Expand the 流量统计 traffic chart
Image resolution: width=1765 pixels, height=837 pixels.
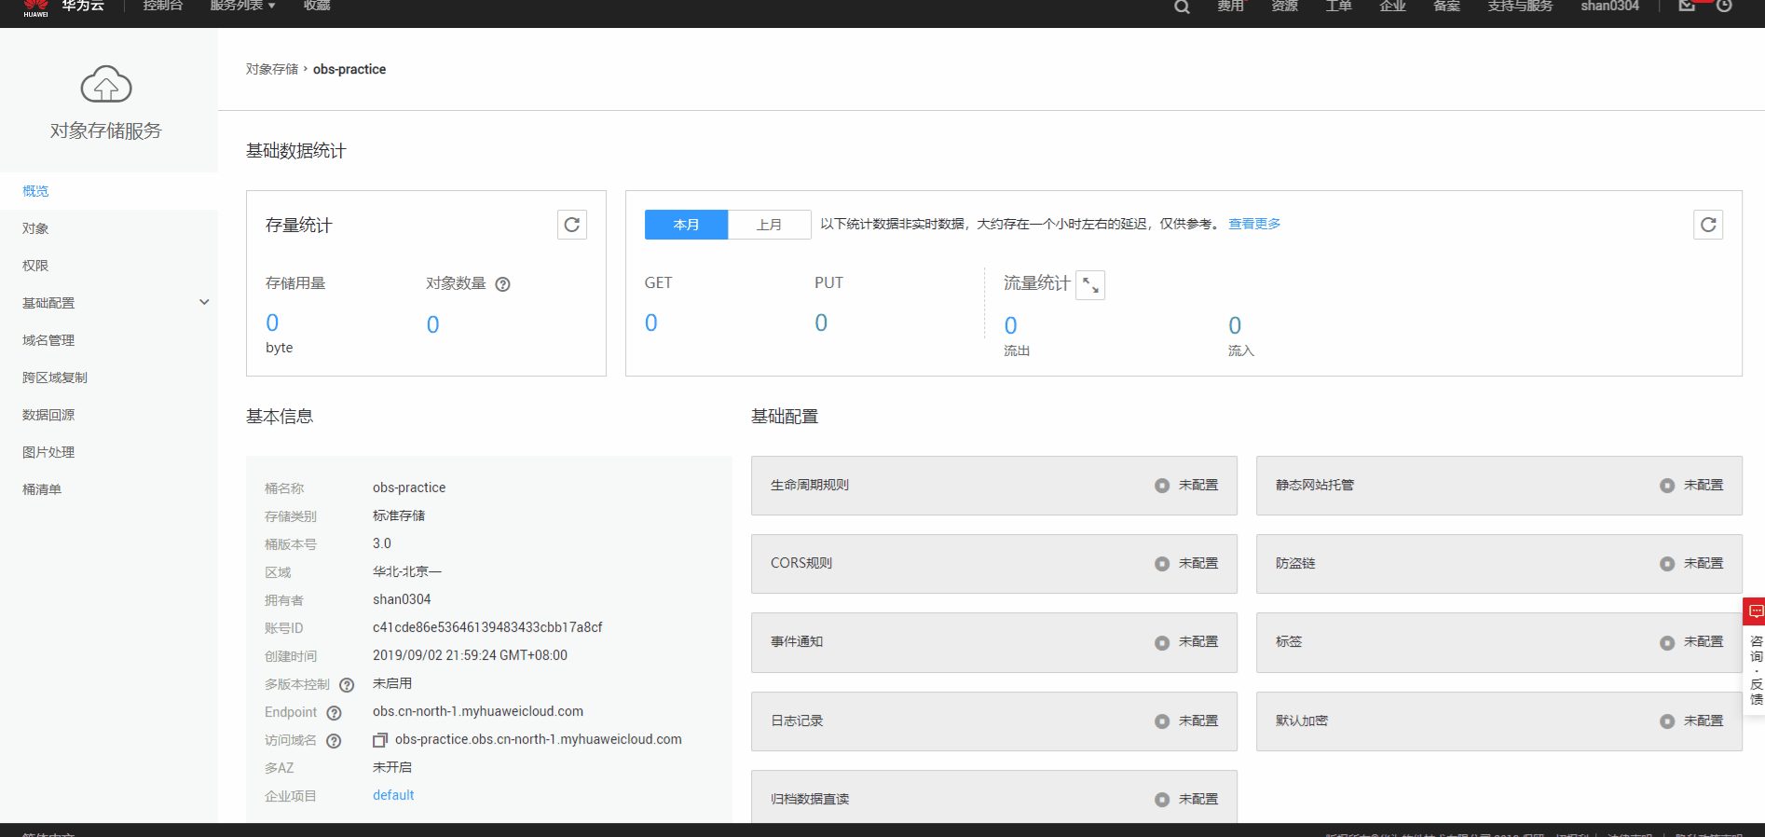coord(1090,285)
